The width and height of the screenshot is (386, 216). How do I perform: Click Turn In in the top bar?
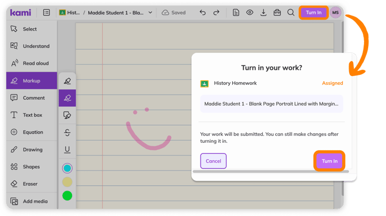click(x=313, y=13)
